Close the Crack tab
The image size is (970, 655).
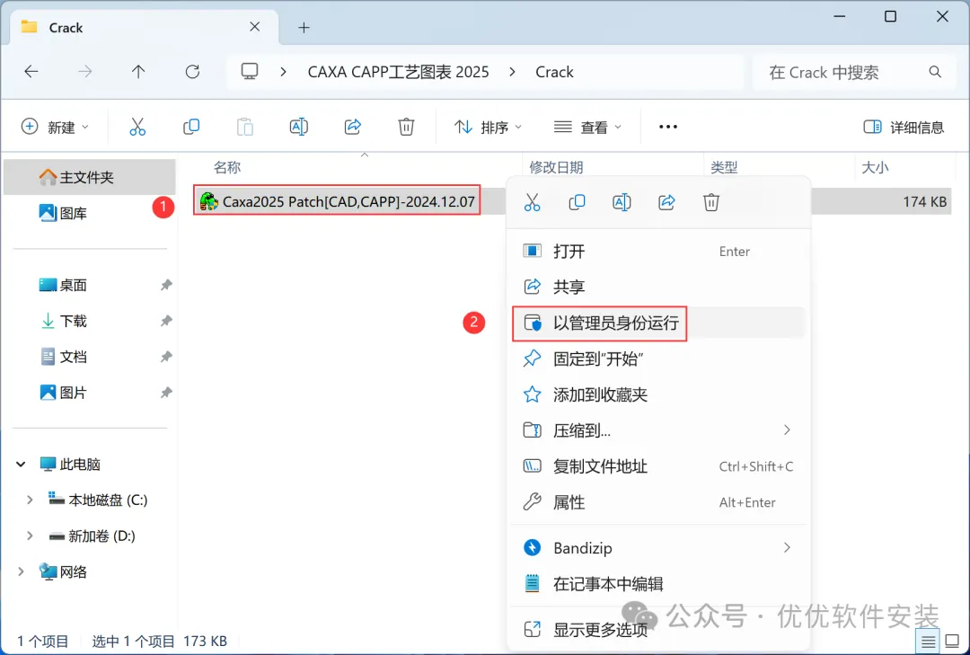pyautogui.click(x=254, y=27)
